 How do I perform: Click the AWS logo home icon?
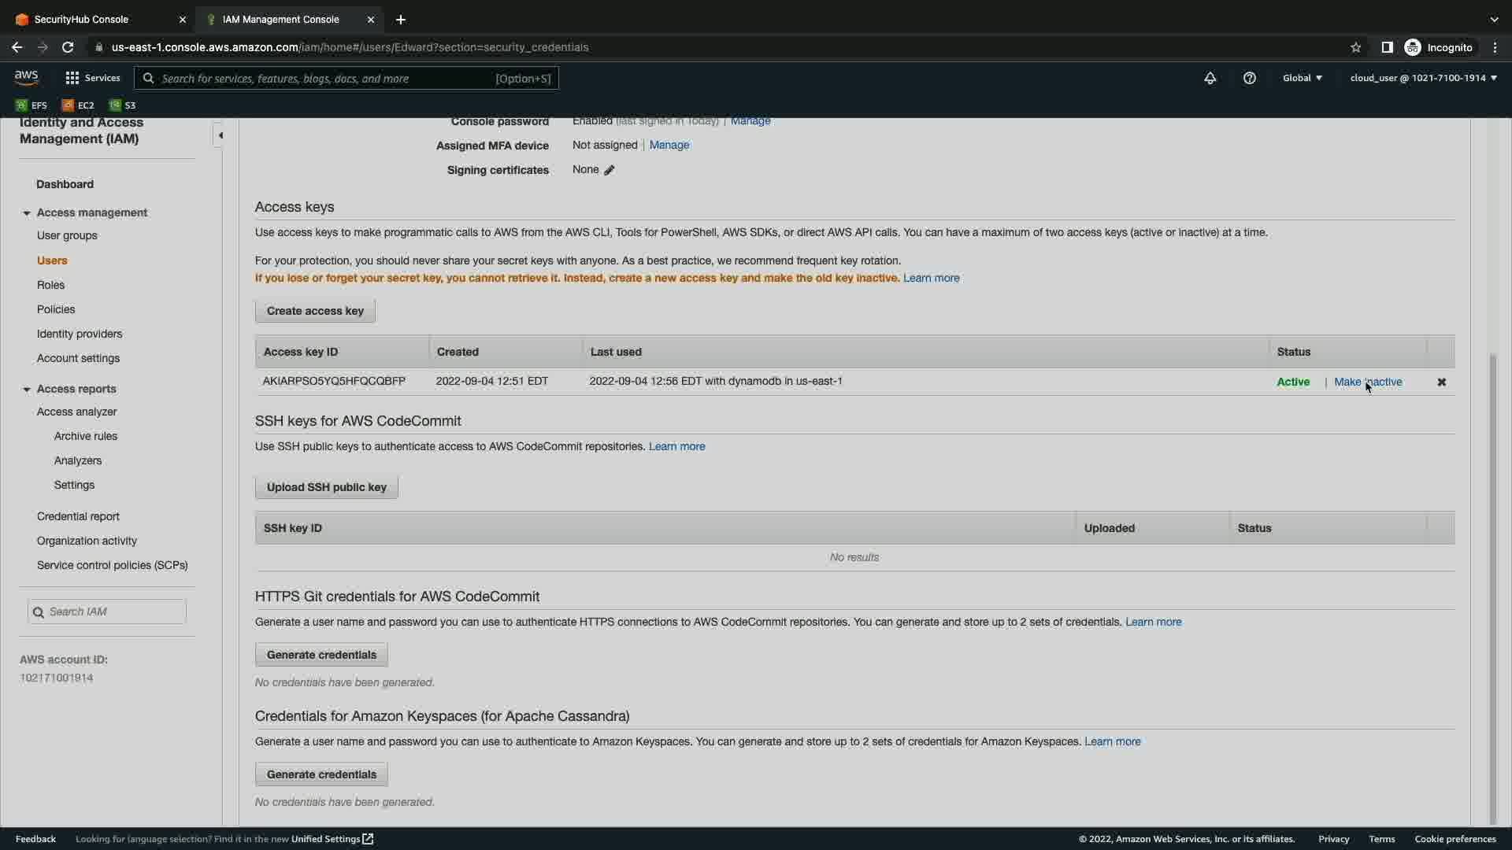pos(26,77)
